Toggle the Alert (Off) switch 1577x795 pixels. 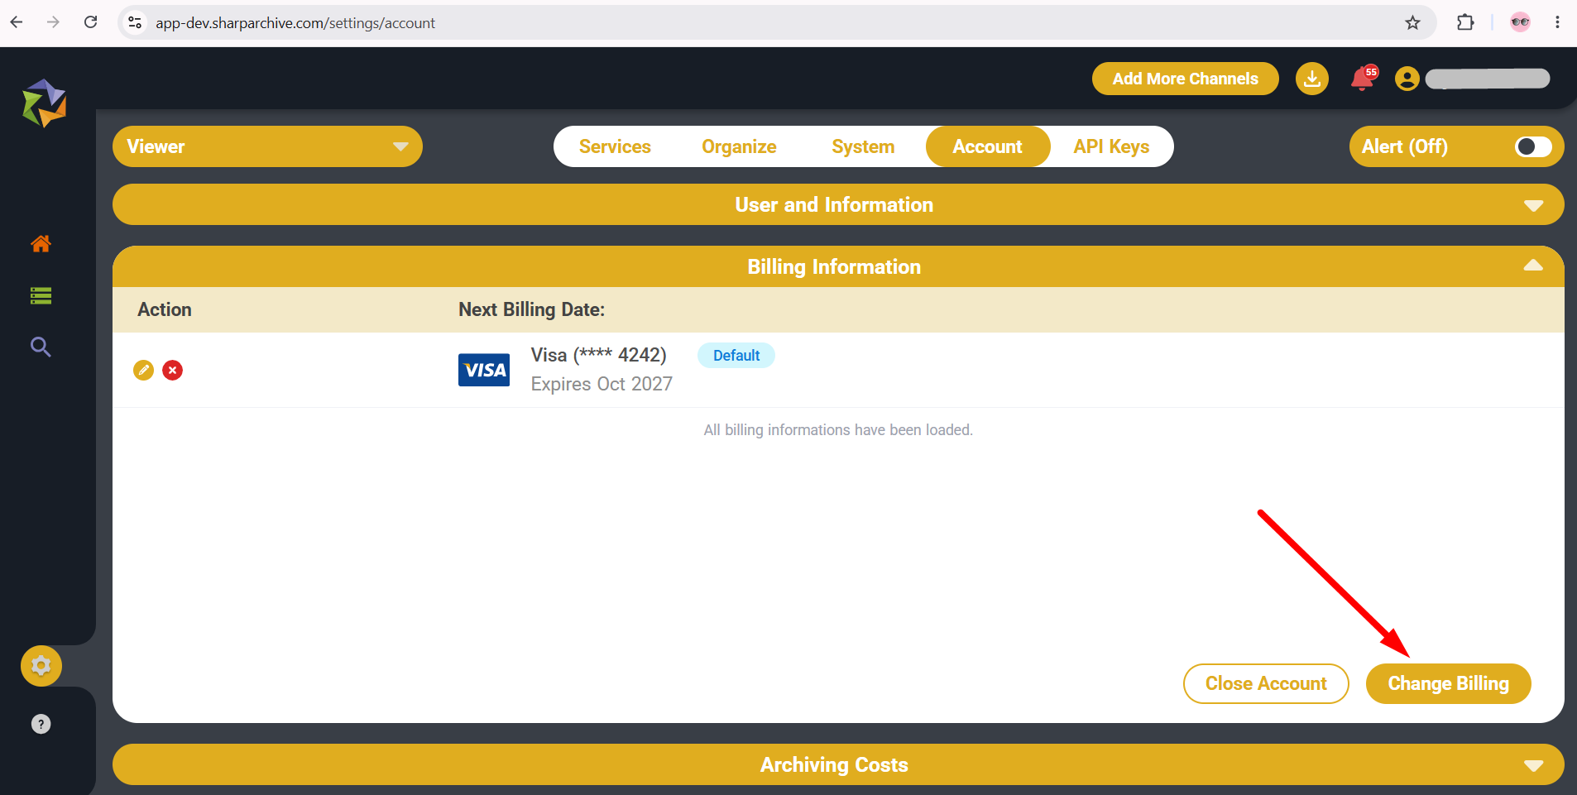coord(1533,146)
